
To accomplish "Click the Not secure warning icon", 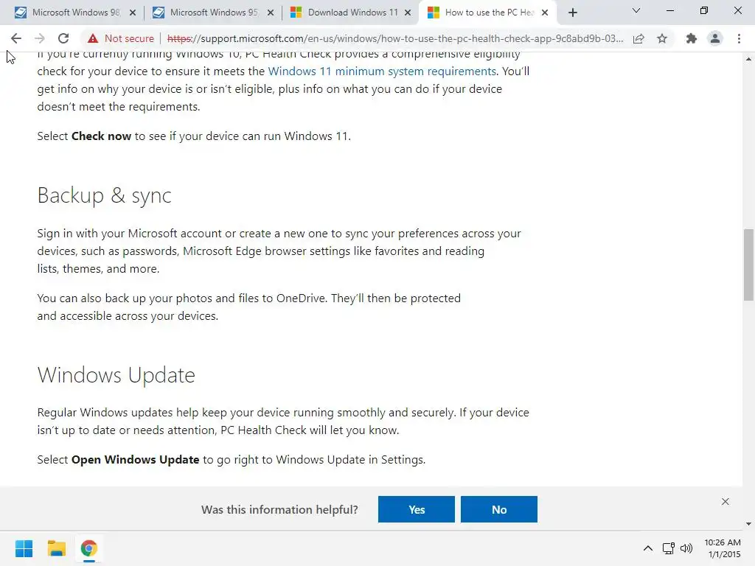I will click(x=93, y=38).
